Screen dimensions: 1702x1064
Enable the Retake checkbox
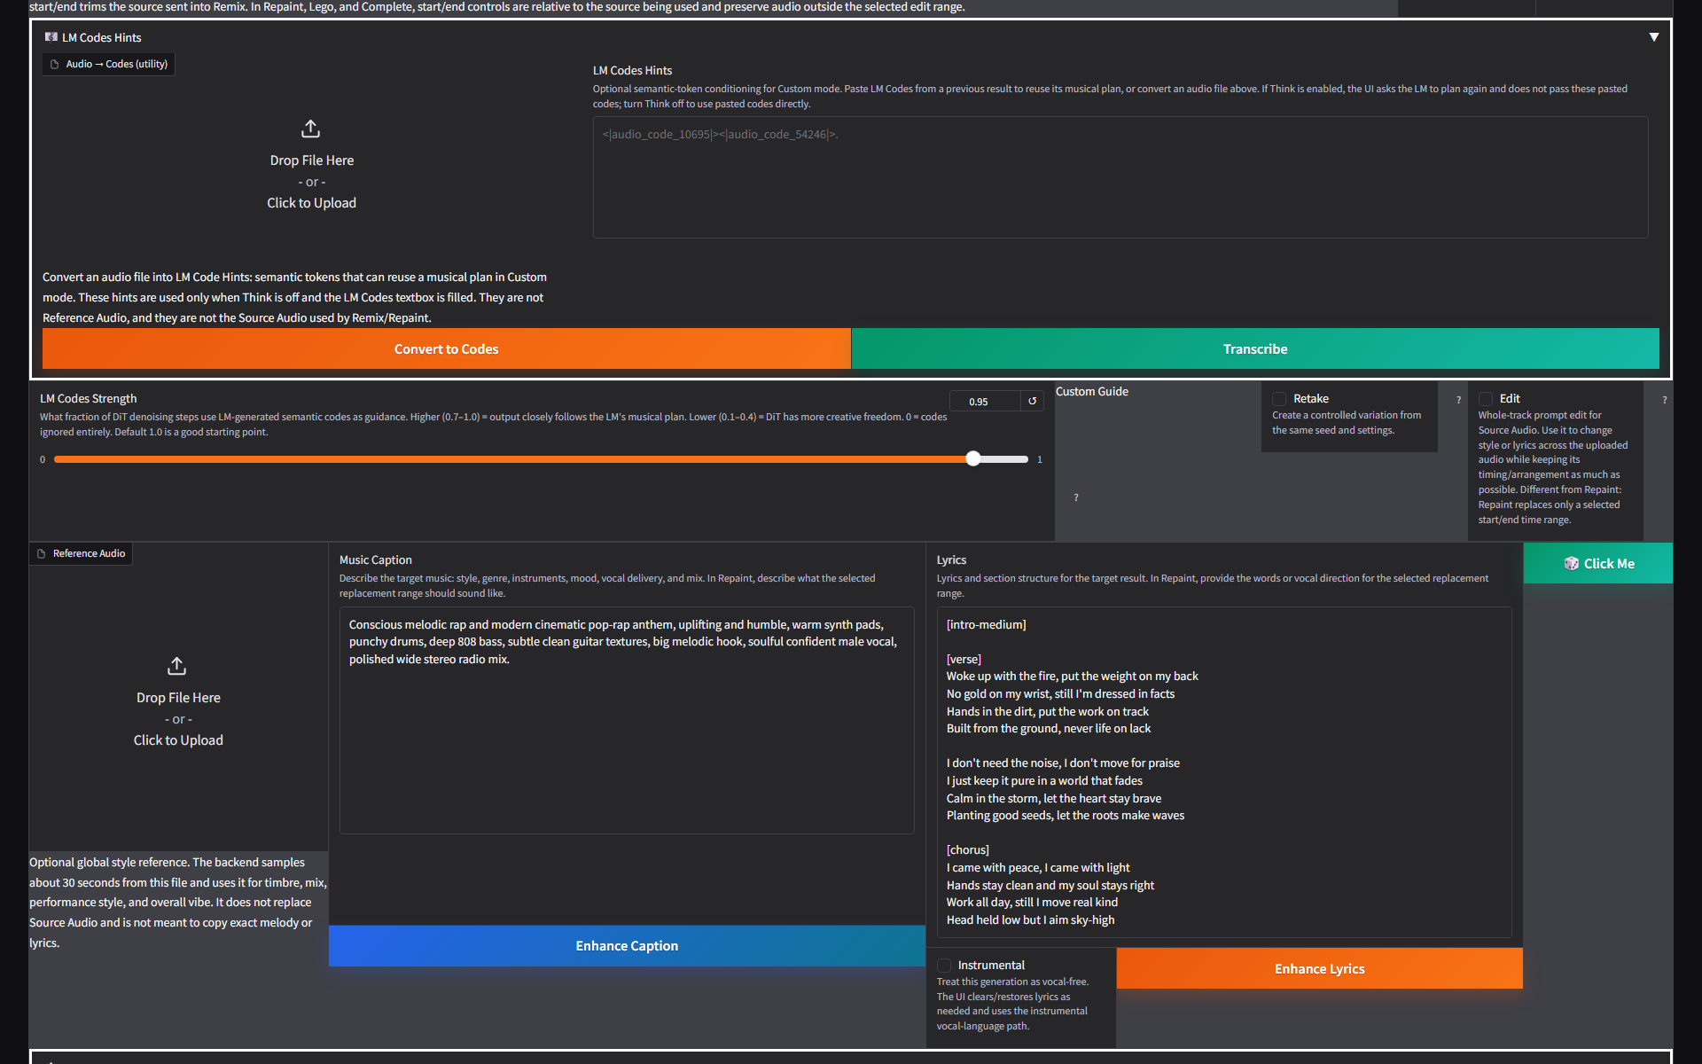pyautogui.click(x=1279, y=399)
